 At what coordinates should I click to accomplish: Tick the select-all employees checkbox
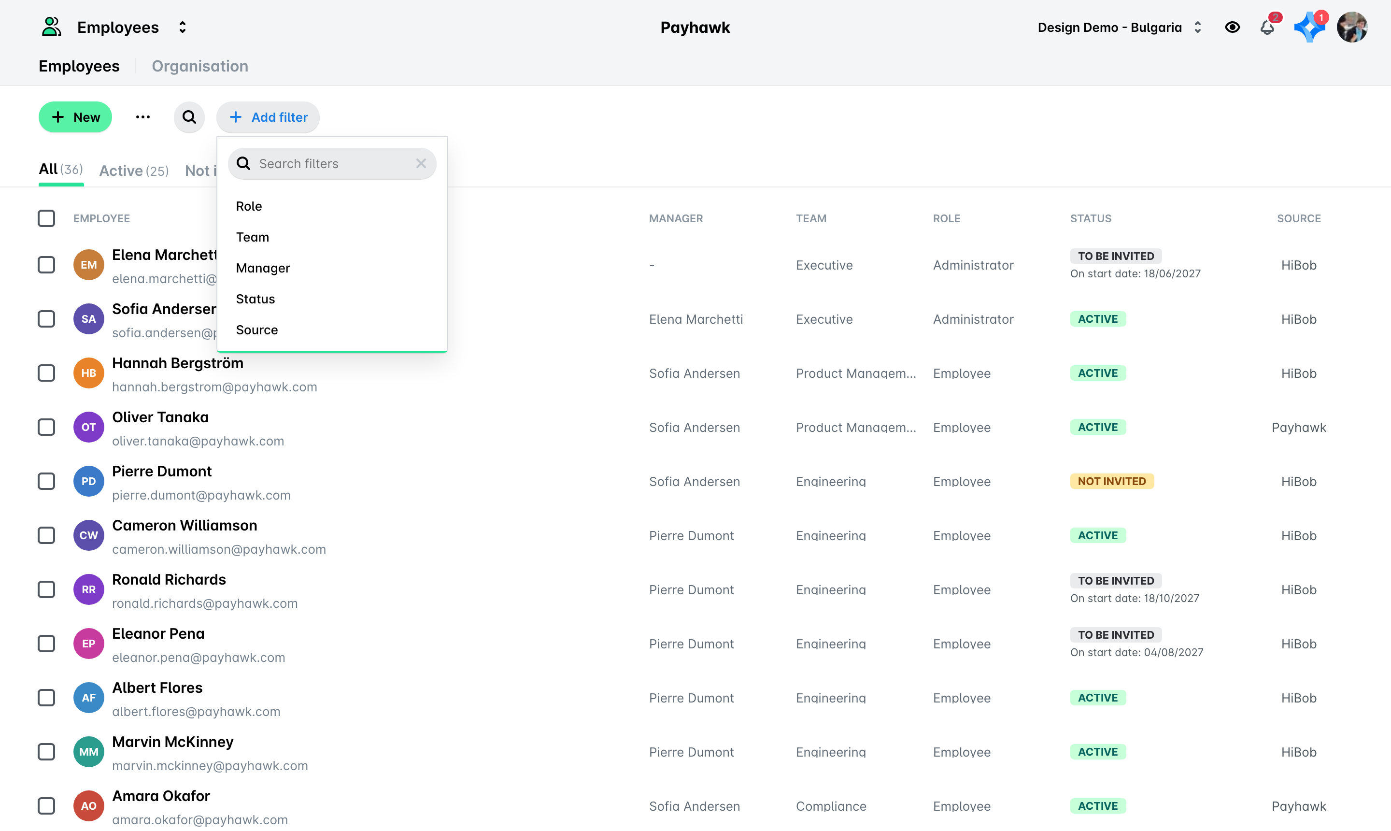pyautogui.click(x=46, y=218)
